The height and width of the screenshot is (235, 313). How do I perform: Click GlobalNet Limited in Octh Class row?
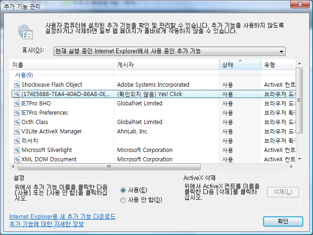pyautogui.click(x=139, y=122)
